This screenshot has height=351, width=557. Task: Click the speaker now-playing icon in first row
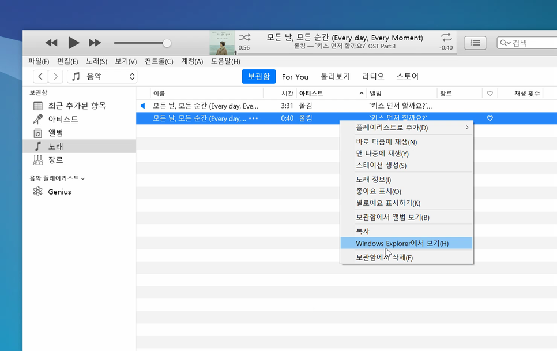143,106
